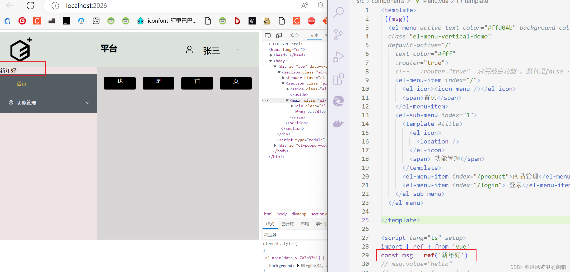The width and height of the screenshot is (570, 272).
Task: Click the black 首 button
Action: 197,83
